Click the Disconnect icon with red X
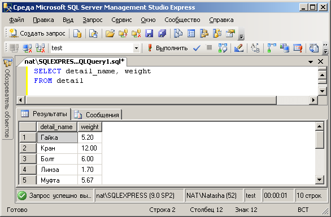331x217 pixels. pyautogui.click(x=27, y=48)
